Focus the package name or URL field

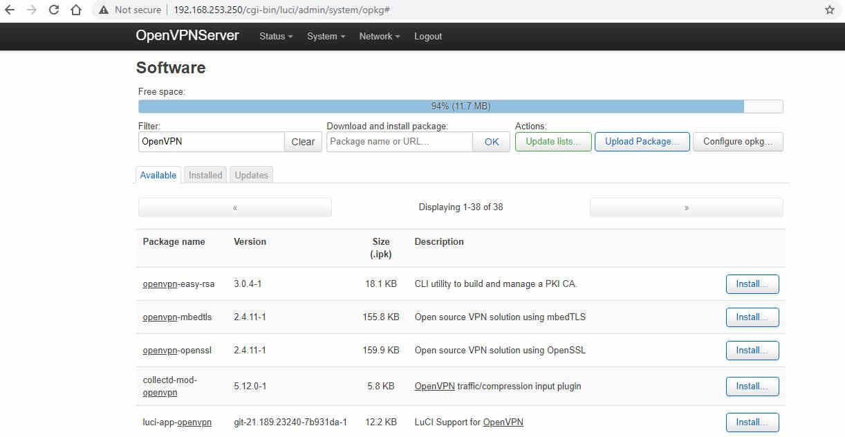(400, 142)
